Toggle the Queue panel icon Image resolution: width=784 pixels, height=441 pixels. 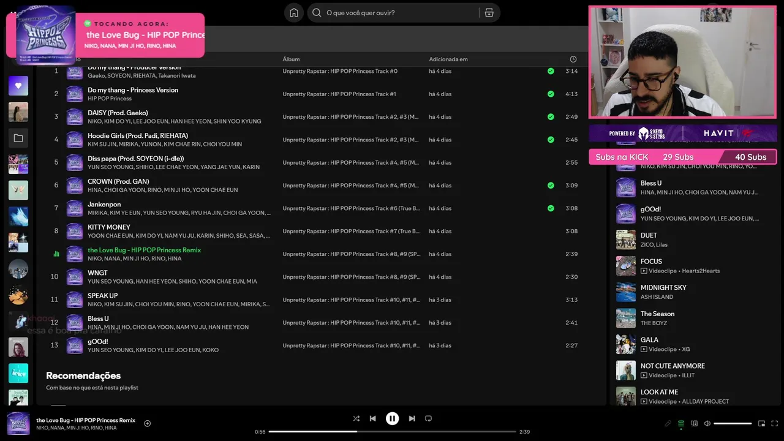681,423
